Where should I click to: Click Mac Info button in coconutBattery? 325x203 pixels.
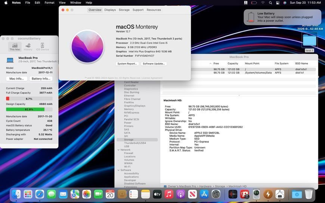pos(16,79)
